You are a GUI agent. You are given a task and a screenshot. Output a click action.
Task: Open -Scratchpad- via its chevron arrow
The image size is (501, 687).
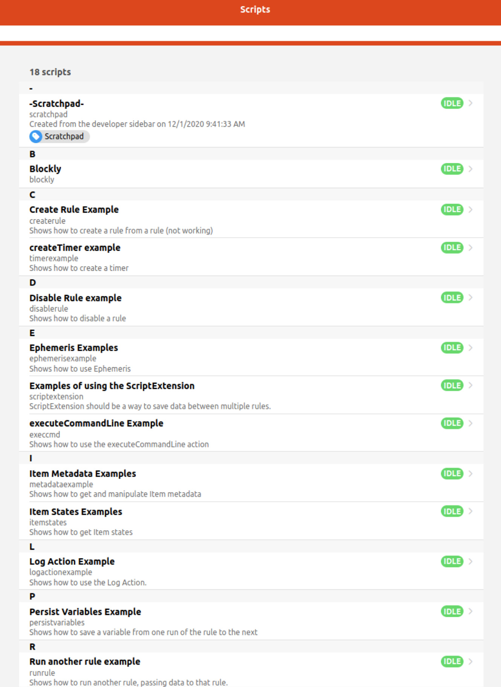coord(470,103)
